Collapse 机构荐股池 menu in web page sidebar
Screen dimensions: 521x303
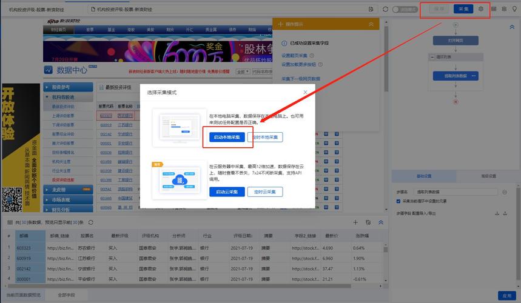(68, 97)
